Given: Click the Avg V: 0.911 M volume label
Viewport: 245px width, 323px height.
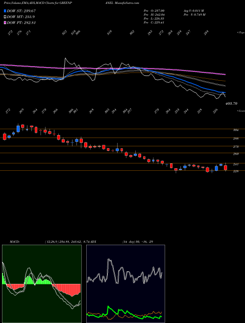Looking at the screenshot, I should [x=194, y=10].
